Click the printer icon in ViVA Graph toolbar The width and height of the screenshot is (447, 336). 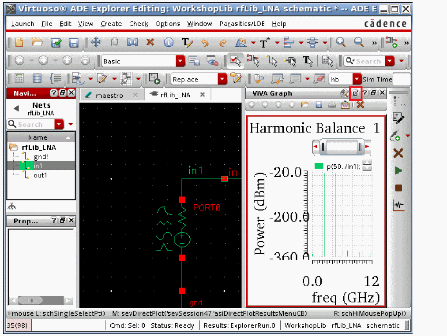pyautogui.click(x=332, y=105)
